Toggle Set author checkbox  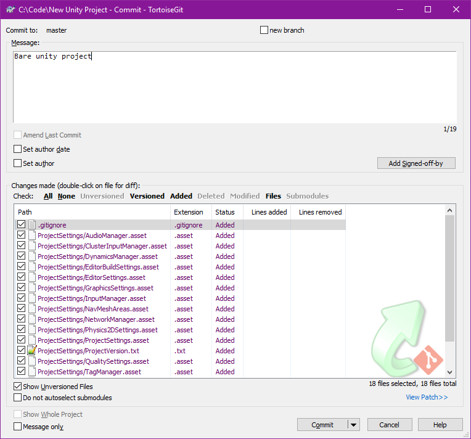(18, 163)
